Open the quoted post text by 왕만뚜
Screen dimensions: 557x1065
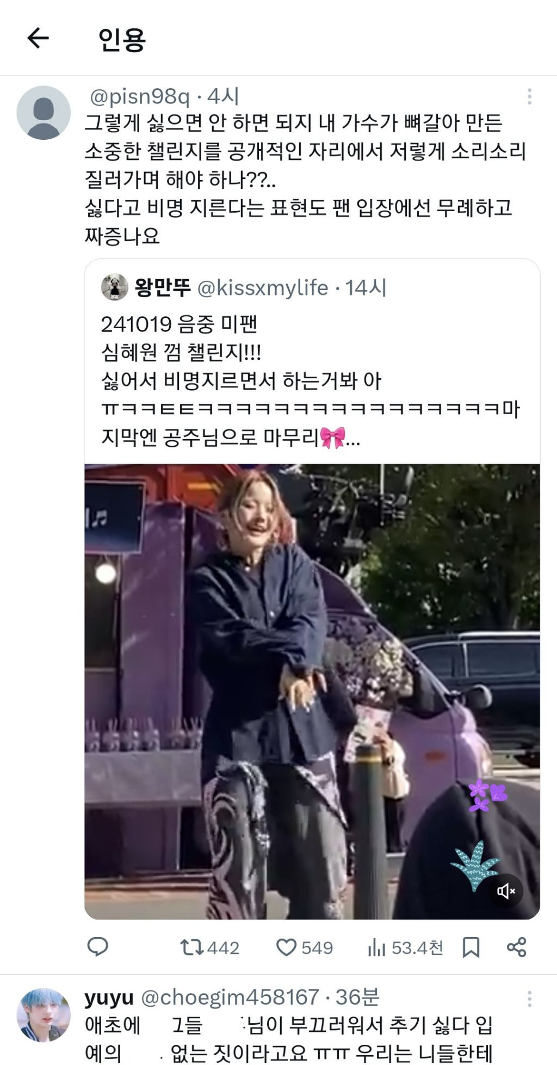311,380
